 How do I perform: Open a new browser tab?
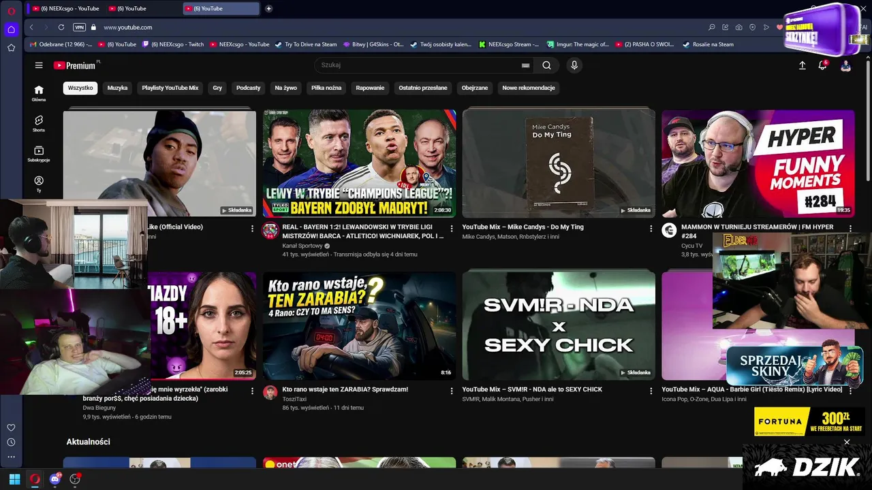click(x=268, y=8)
